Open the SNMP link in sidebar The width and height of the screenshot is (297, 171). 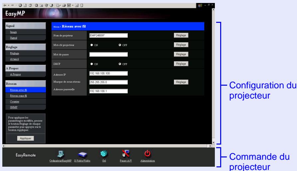click(14, 107)
